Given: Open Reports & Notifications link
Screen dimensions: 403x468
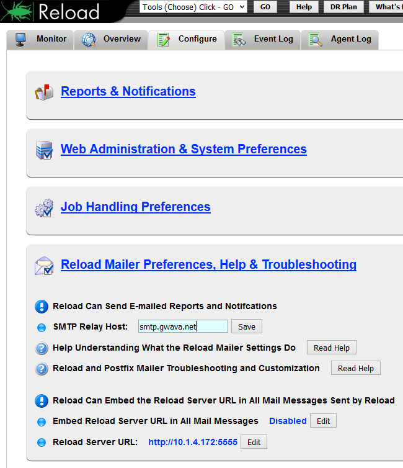Looking at the screenshot, I should (128, 91).
